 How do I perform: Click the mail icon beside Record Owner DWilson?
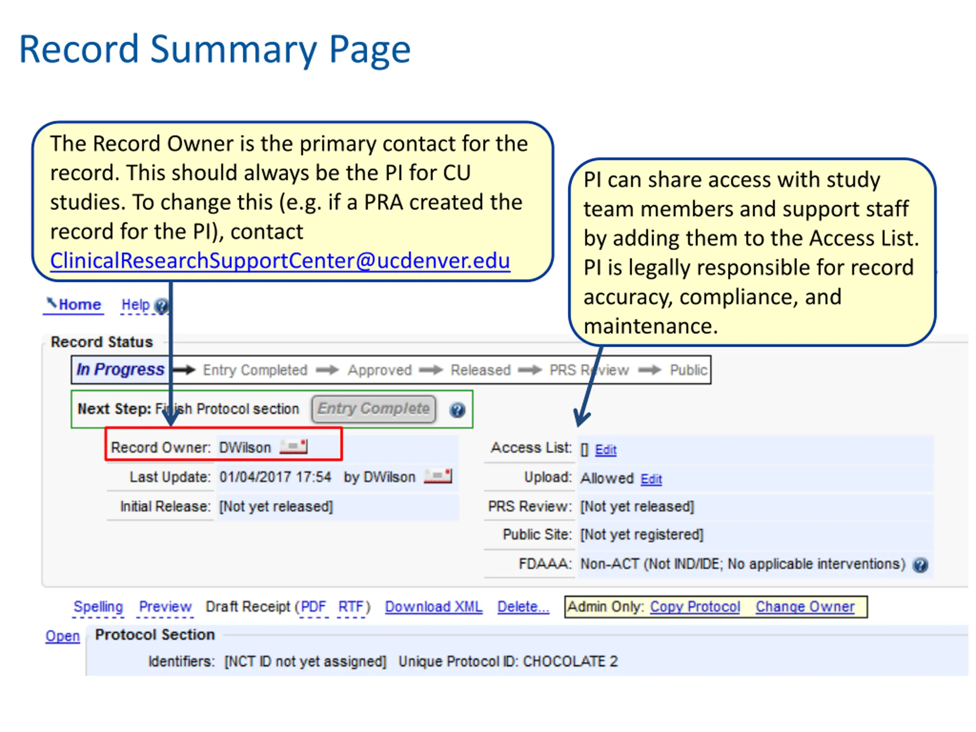click(x=294, y=447)
